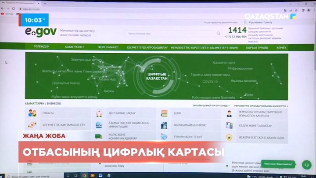Switch to Азаматтарға / Бизнеске section
The height and width of the screenshot is (178, 316).
(x=43, y=103)
